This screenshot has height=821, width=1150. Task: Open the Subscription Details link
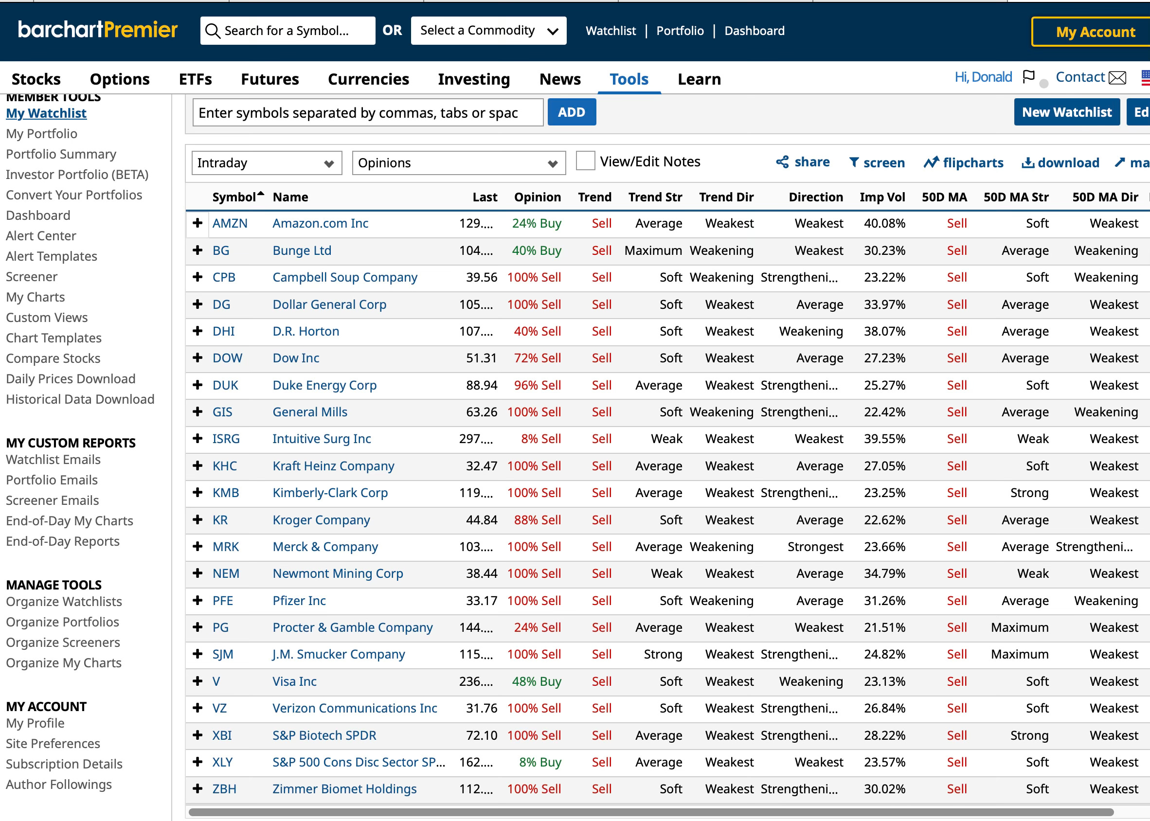[x=64, y=764]
